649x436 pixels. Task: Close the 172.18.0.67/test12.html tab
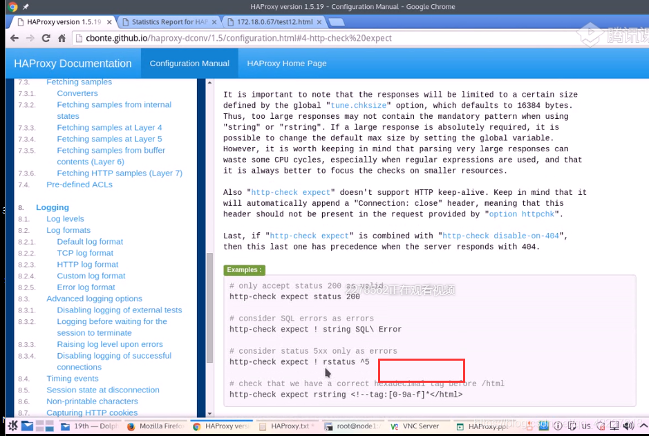click(x=319, y=22)
